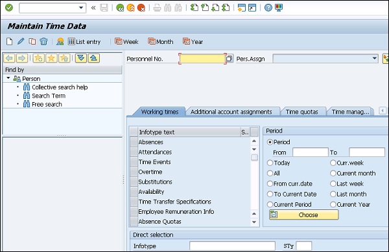Click the star with trash remove-favorite icon

[64, 58]
